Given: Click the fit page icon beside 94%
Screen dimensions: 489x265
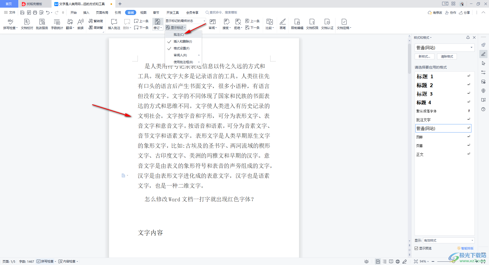Looking at the screenshot, I should tap(416, 261).
